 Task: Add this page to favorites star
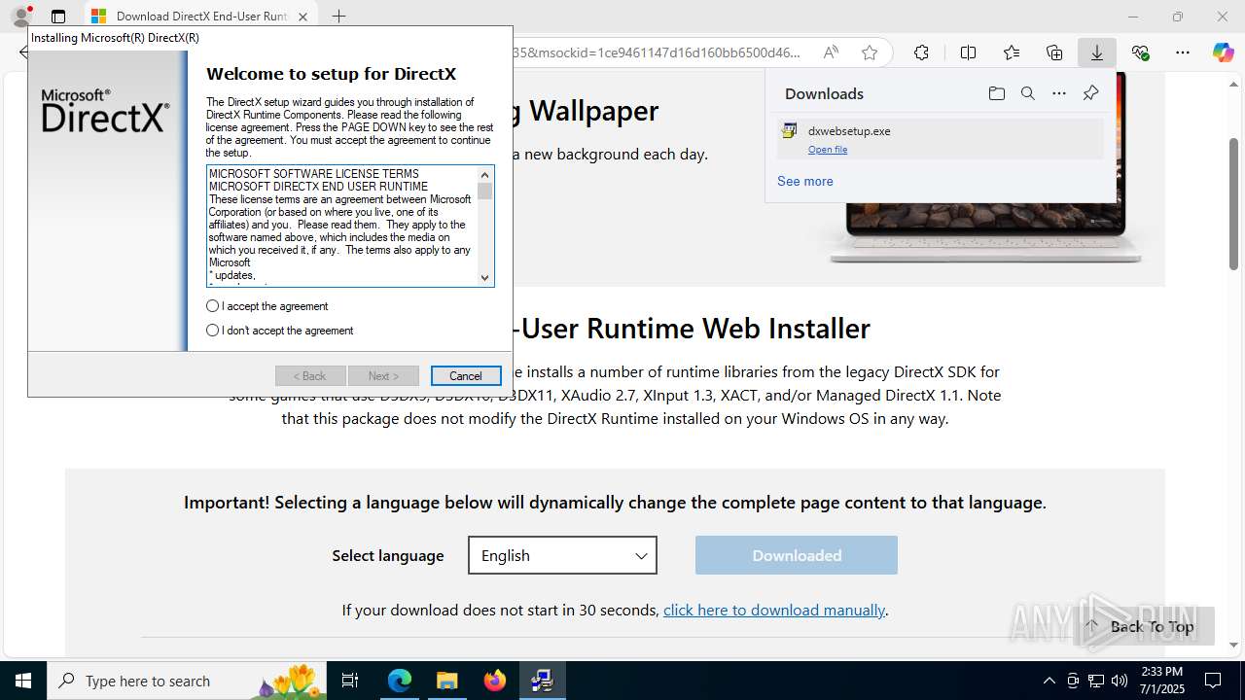[x=870, y=52]
